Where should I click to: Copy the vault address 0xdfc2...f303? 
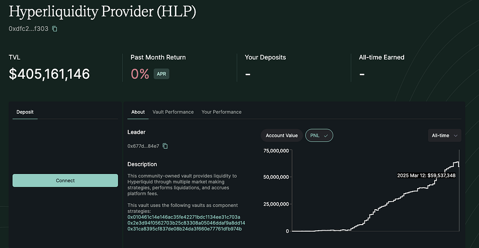pos(55,29)
